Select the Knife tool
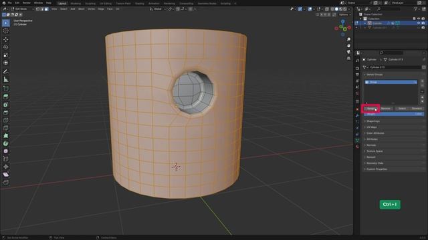 tap(6, 128)
